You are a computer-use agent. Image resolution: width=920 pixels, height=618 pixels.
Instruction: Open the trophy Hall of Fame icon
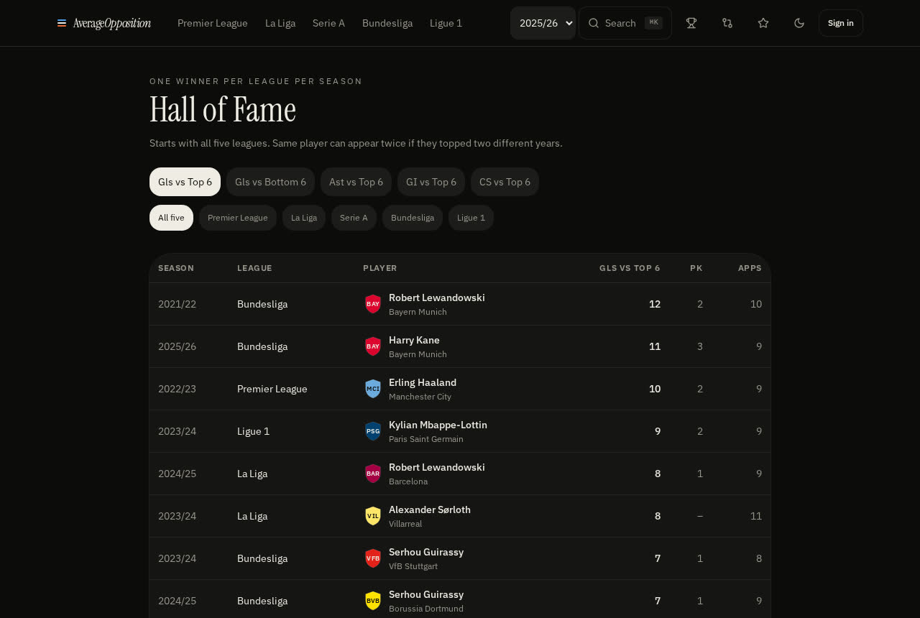691,23
